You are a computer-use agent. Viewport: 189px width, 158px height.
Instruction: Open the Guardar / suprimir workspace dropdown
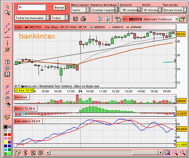point(105,10)
